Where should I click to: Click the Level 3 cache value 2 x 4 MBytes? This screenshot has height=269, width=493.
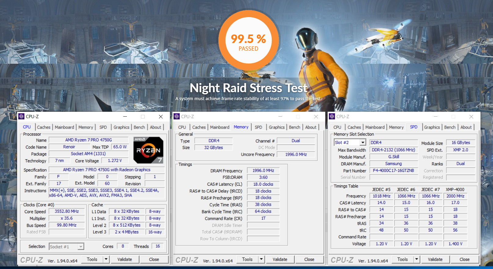pyautogui.click(x=127, y=232)
